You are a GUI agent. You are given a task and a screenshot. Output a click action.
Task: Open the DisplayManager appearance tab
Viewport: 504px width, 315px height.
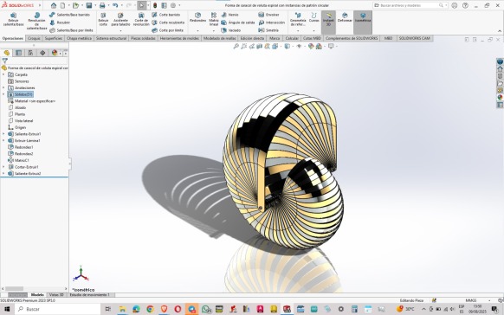point(55,53)
